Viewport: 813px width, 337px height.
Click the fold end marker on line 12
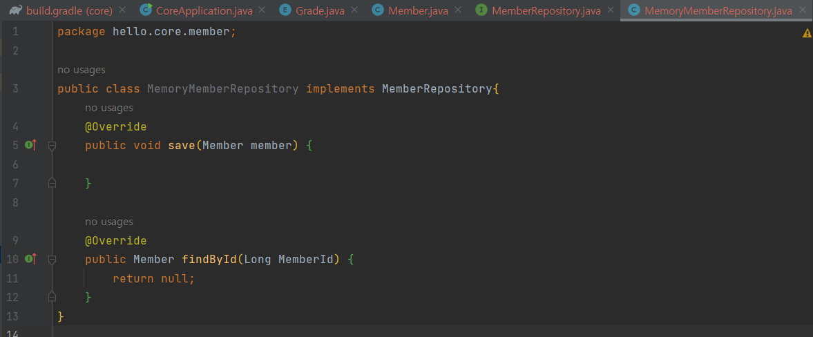tap(52, 296)
